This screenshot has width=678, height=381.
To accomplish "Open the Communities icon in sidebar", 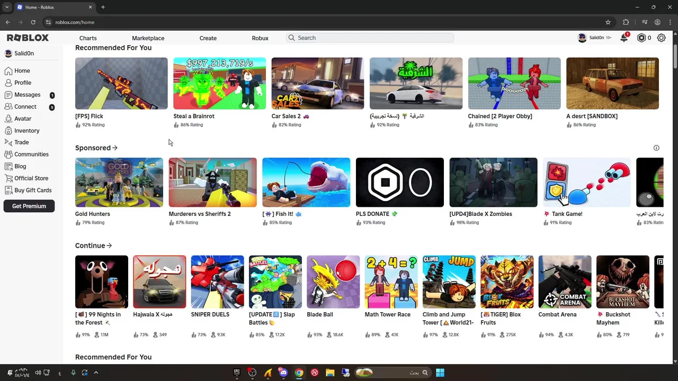I will point(8,154).
